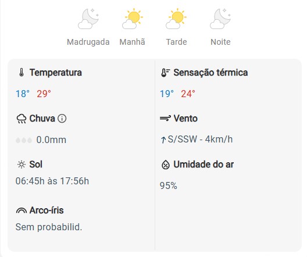Click the wind icon beside Vento
Image resolution: width=307 pixels, height=257 pixels.
[x=165, y=118]
